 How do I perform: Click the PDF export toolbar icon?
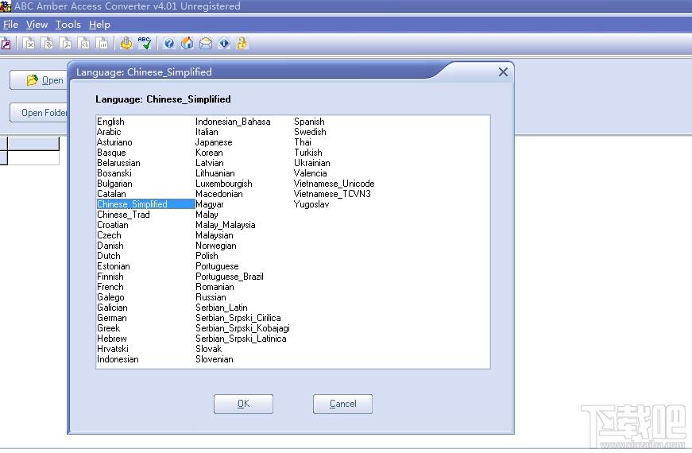65,43
